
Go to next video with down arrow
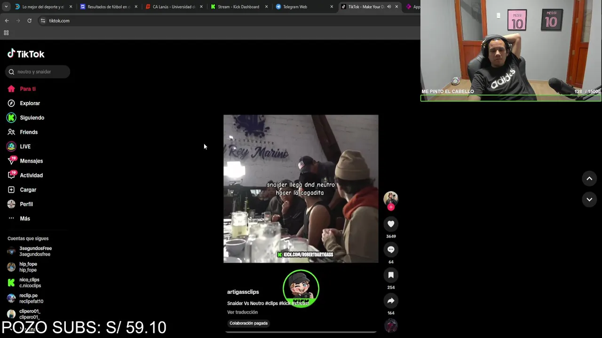589,200
